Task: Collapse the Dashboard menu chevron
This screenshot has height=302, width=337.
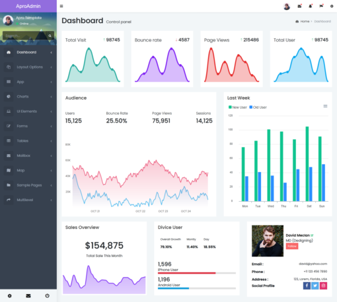Action: coord(52,52)
